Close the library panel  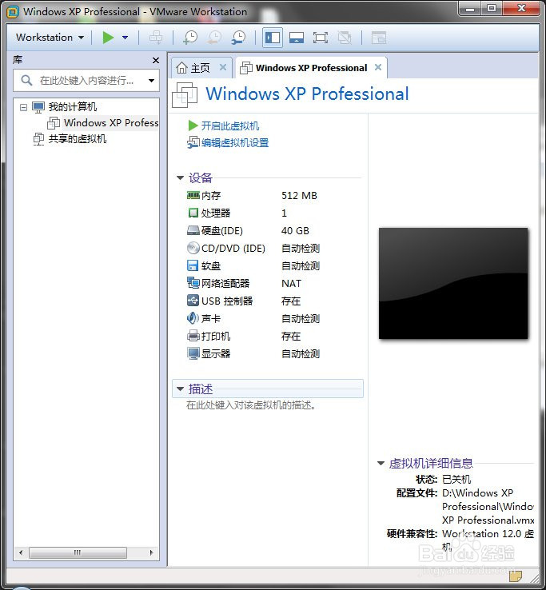[x=156, y=60]
